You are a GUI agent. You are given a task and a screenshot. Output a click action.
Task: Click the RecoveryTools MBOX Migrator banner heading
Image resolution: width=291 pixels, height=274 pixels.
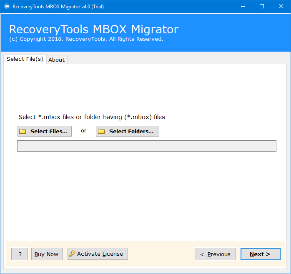click(x=93, y=29)
